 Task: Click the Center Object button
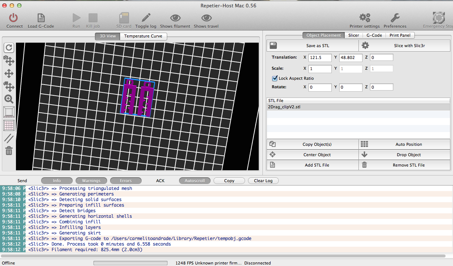[313, 155]
